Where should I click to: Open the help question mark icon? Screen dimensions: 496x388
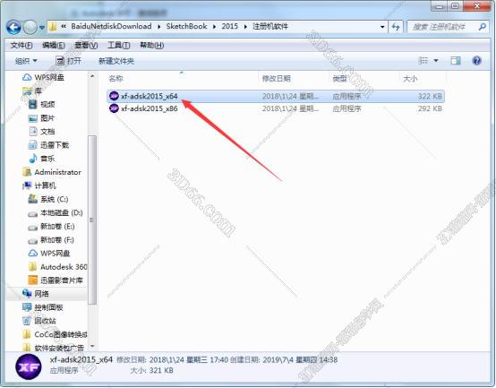(x=476, y=60)
